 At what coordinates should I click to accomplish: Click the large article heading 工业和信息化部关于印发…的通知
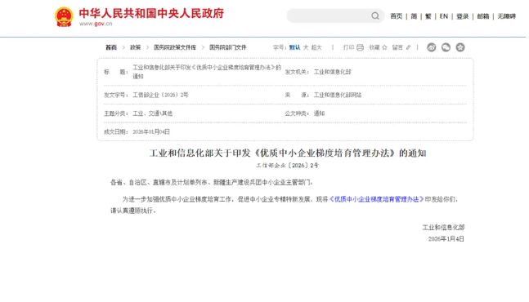(288, 153)
